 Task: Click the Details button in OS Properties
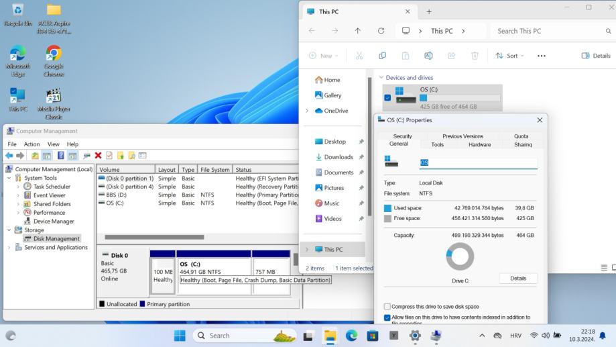click(x=517, y=278)
